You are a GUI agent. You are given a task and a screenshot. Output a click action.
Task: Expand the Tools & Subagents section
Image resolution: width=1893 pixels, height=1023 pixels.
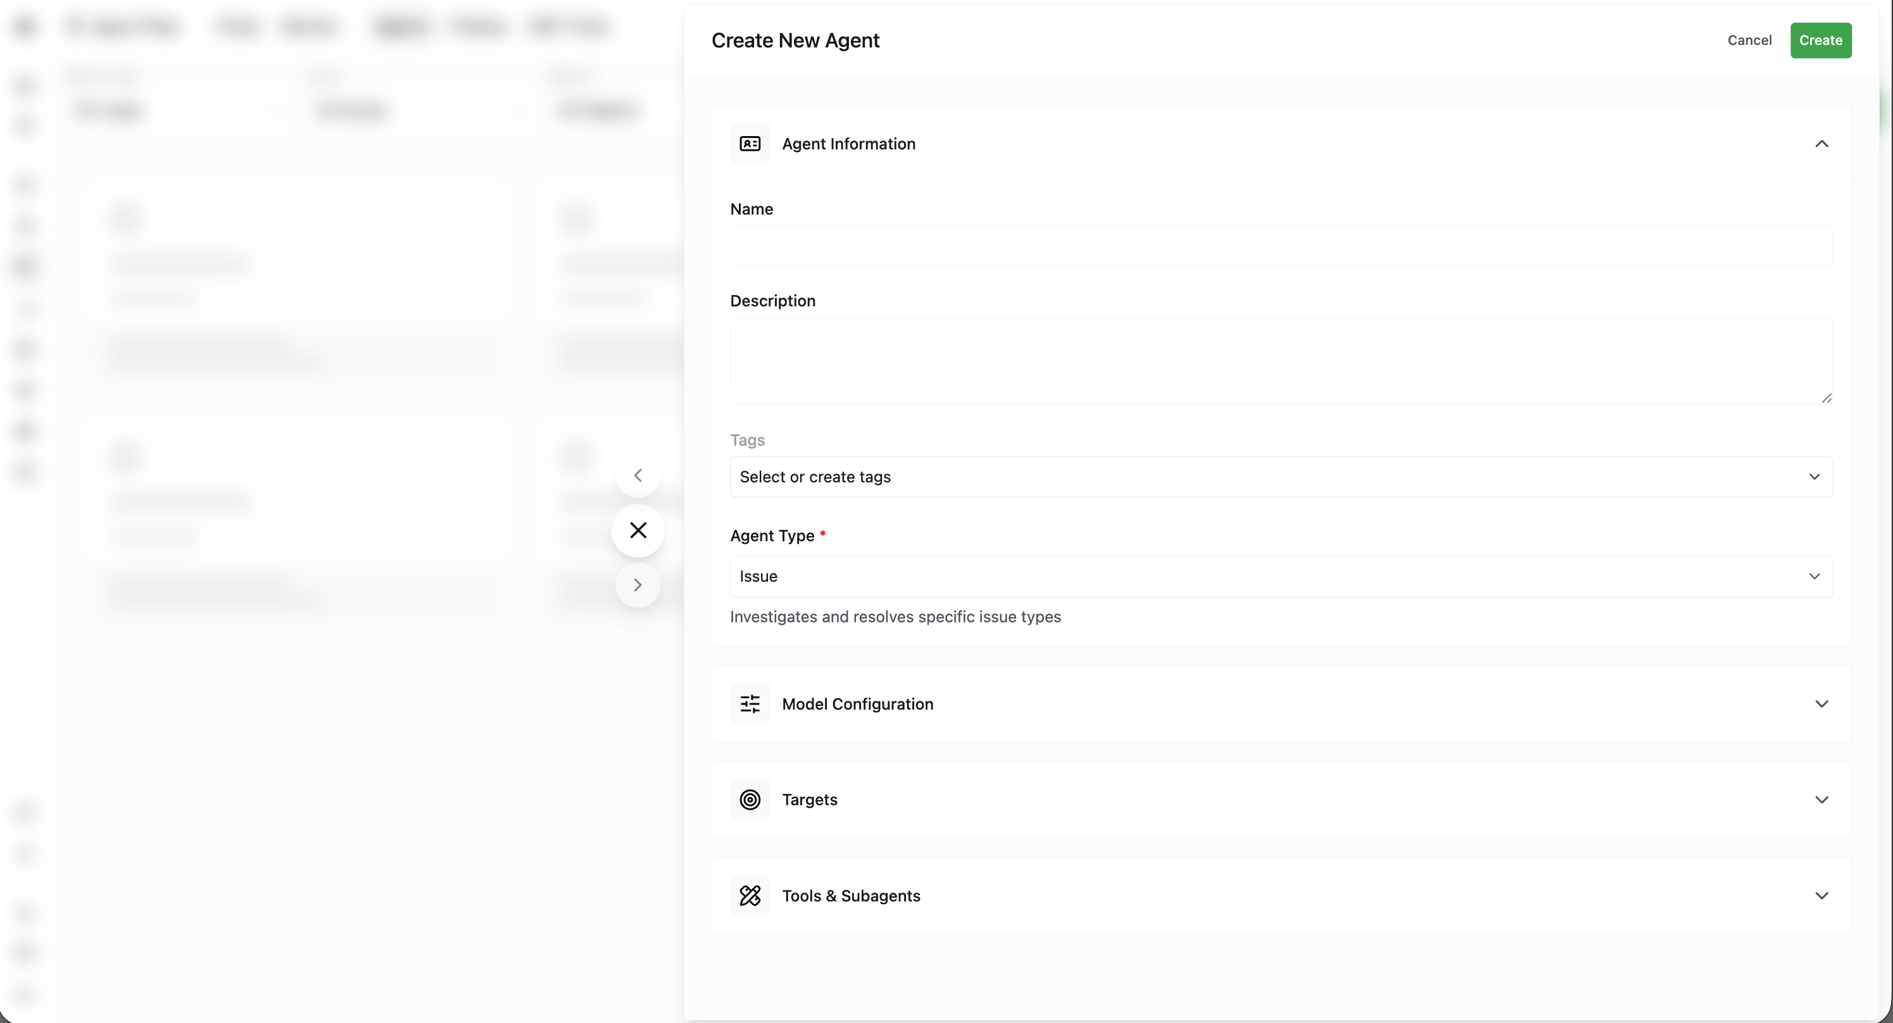pyautogui.click(x=1821, y=895)
